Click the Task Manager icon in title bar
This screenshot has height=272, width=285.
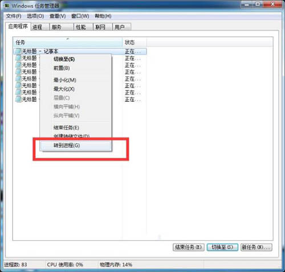7,6
